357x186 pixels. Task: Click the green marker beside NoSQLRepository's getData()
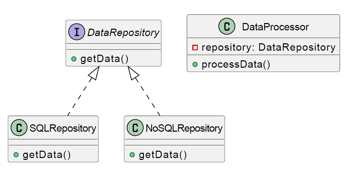click(x=132, y=155)
